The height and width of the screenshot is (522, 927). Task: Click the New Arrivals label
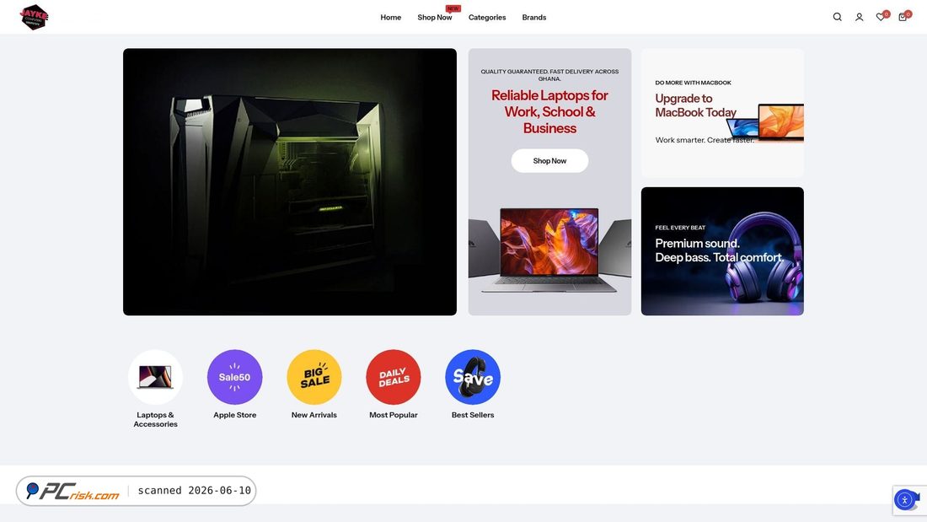314,415
